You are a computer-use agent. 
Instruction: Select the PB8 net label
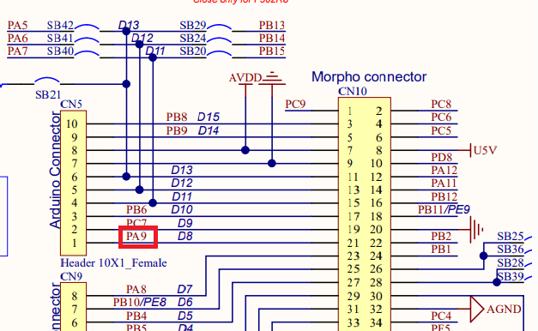tap(177, 117)
